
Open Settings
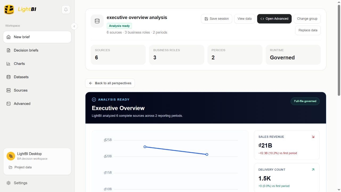point(37,183)
